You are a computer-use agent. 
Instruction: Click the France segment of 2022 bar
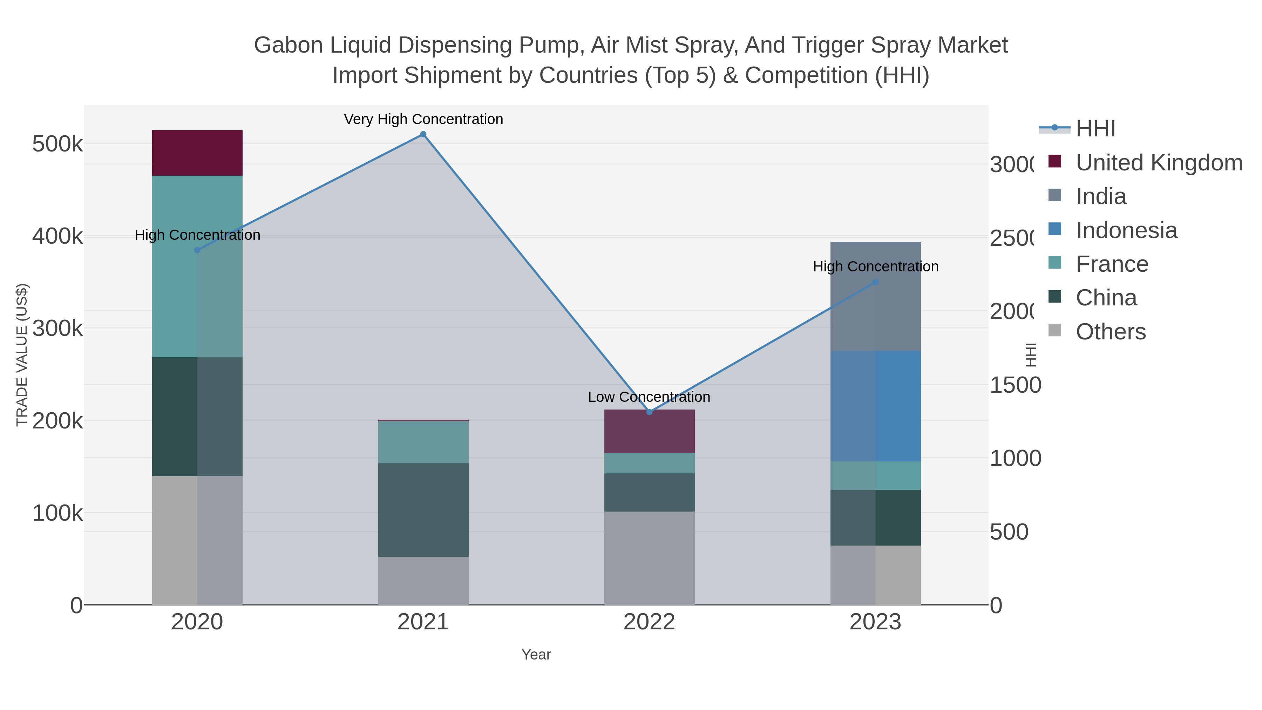[x=650, y=463]
